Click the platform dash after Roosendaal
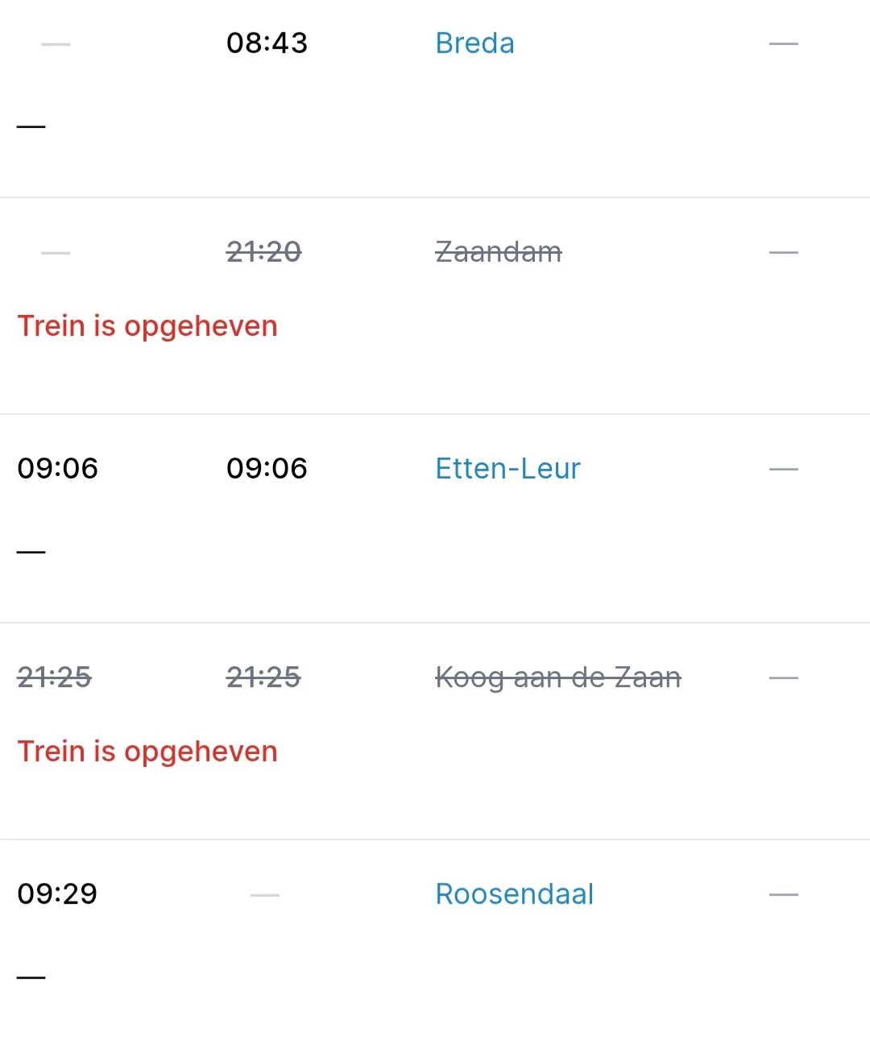Screen dimensions: 870x1040 point(783,894)
